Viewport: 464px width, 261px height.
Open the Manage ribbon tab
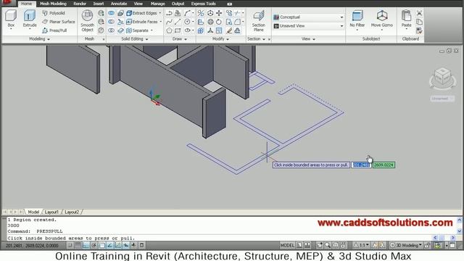[x=158, y=4]
